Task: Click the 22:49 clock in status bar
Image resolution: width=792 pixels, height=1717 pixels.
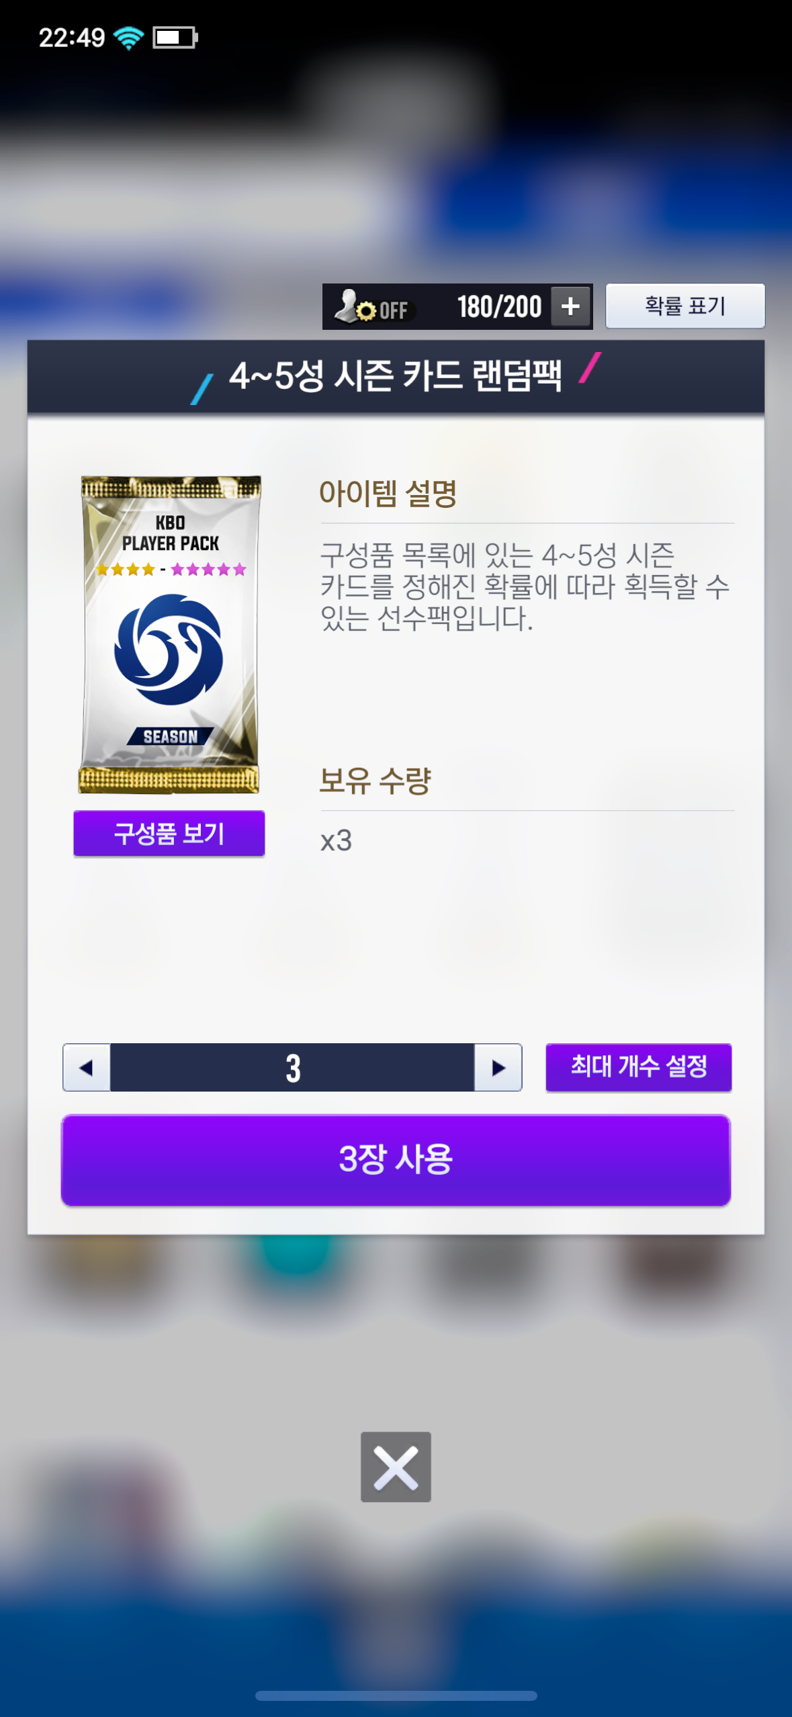Action: (x=72, y=38)
